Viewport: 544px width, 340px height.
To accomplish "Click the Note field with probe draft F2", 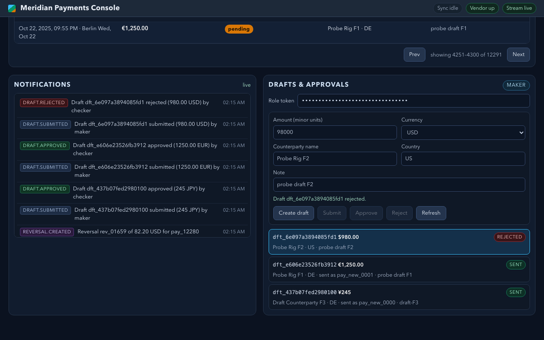I will point(399,185).
